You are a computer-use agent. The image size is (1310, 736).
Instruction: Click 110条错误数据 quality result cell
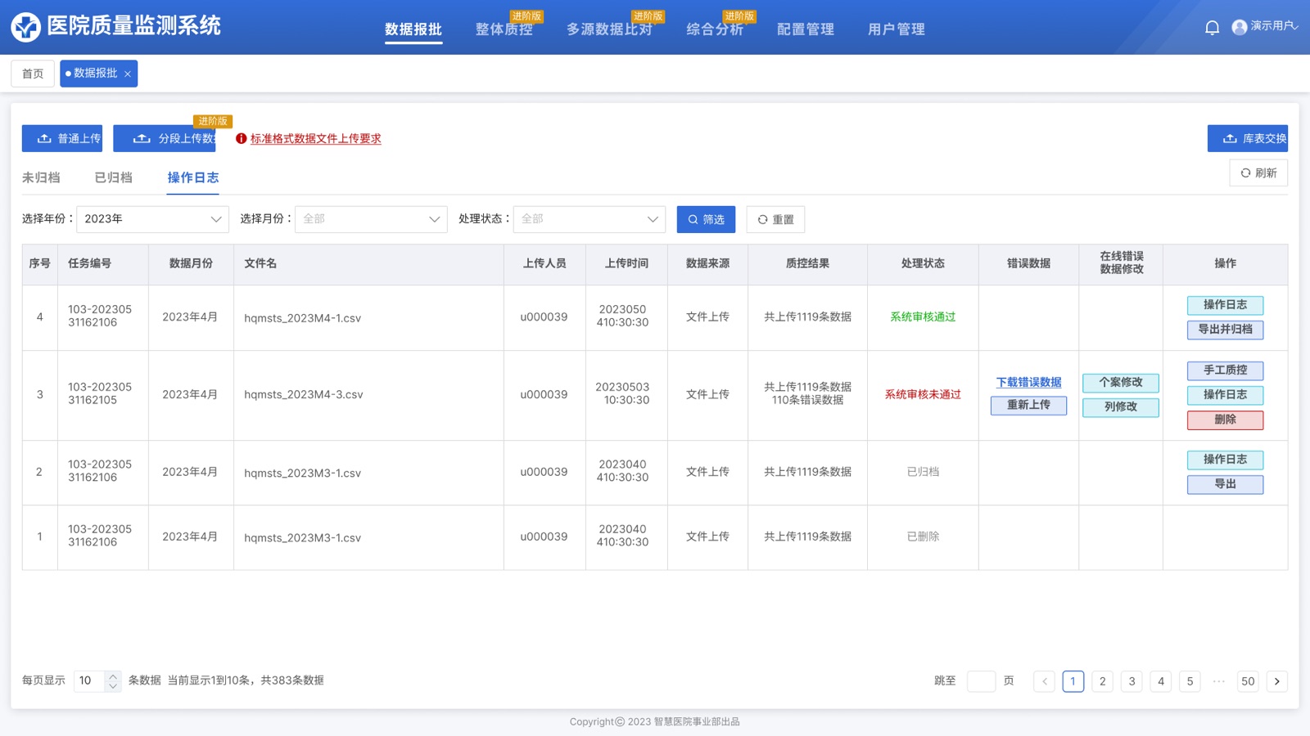point(807,401)
